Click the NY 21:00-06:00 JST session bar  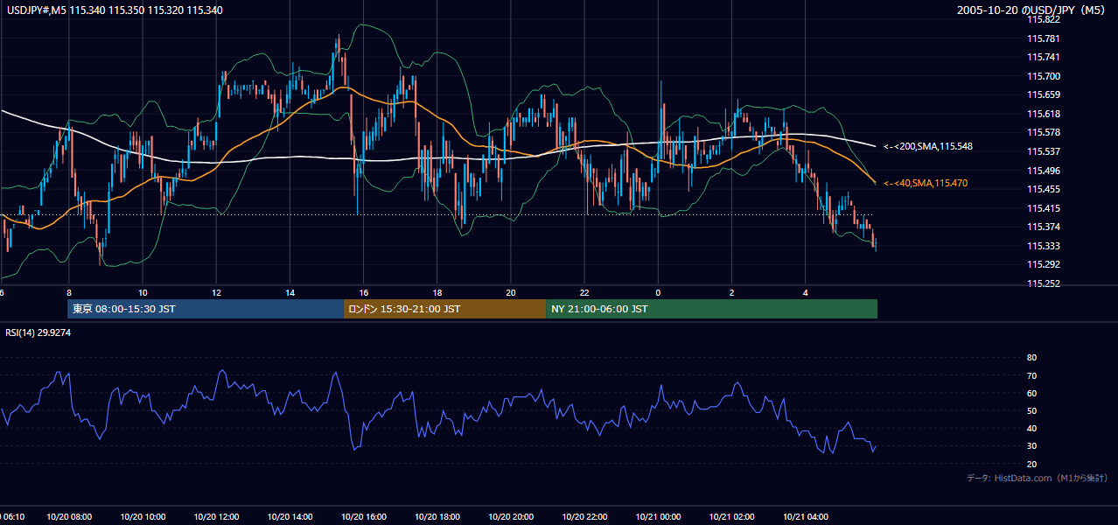[x=711, y=309]
